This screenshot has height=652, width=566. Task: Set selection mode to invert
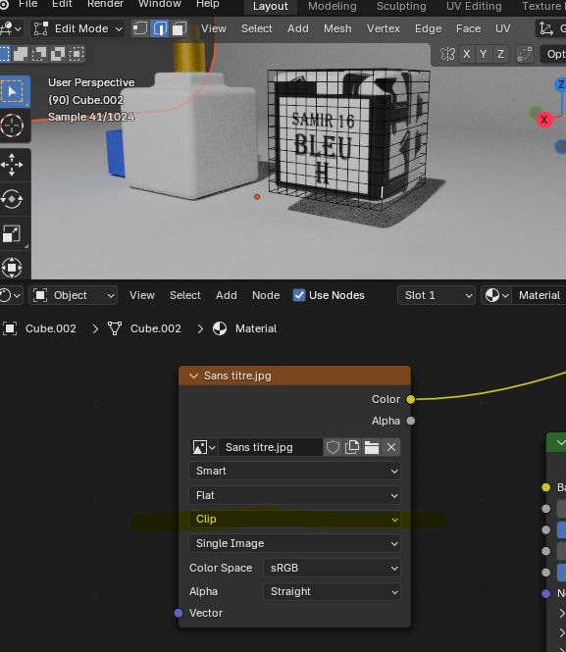[58, 54]
